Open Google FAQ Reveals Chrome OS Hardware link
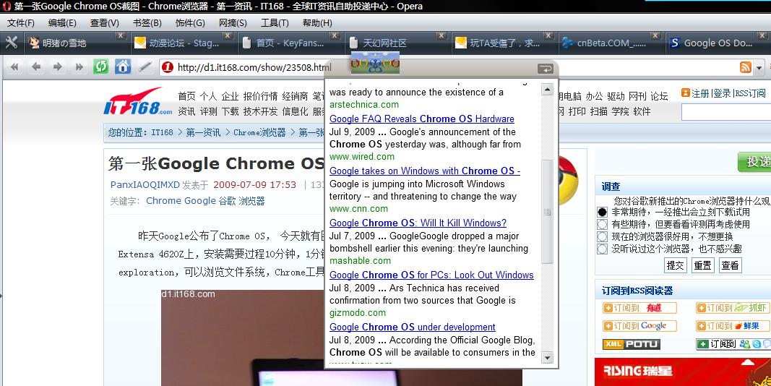This screenshot has height=386, width=771. pos(422,119)
